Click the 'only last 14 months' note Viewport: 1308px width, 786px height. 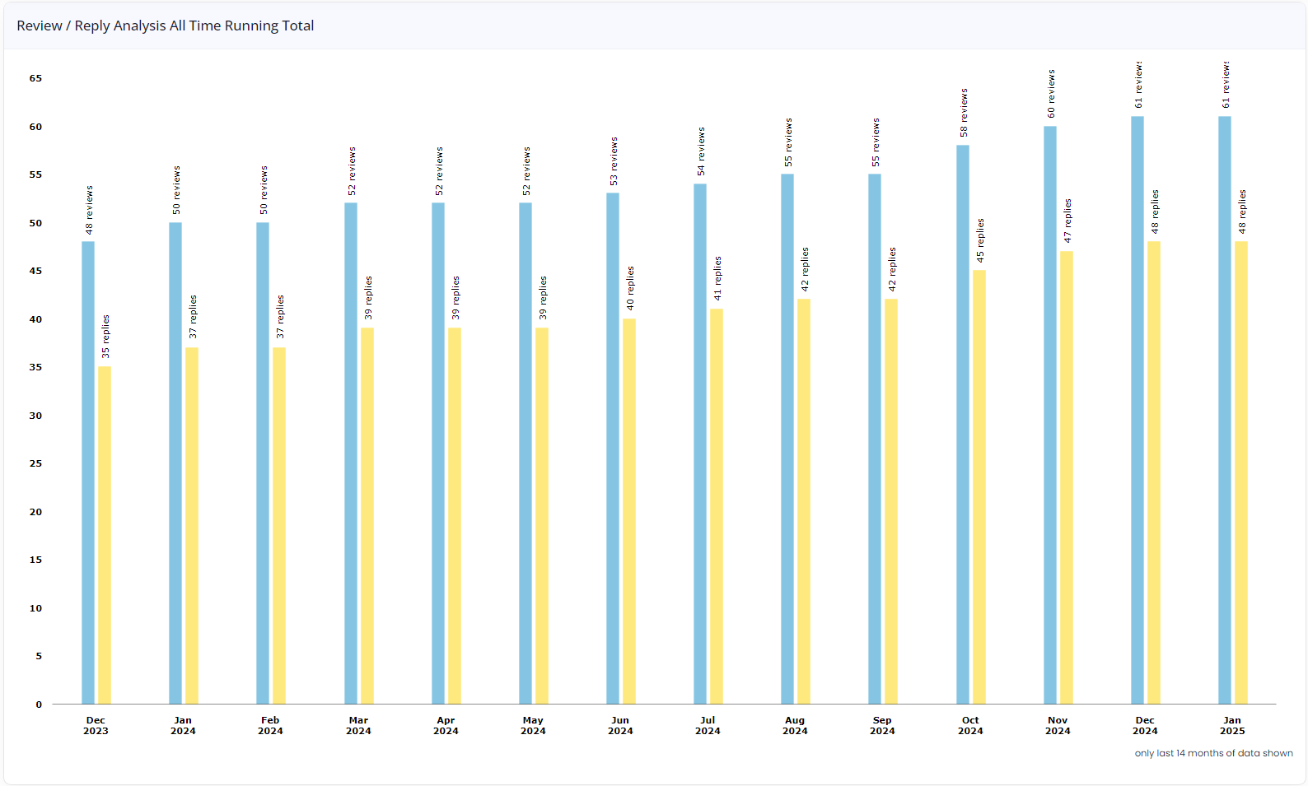tap(1213, 753)
